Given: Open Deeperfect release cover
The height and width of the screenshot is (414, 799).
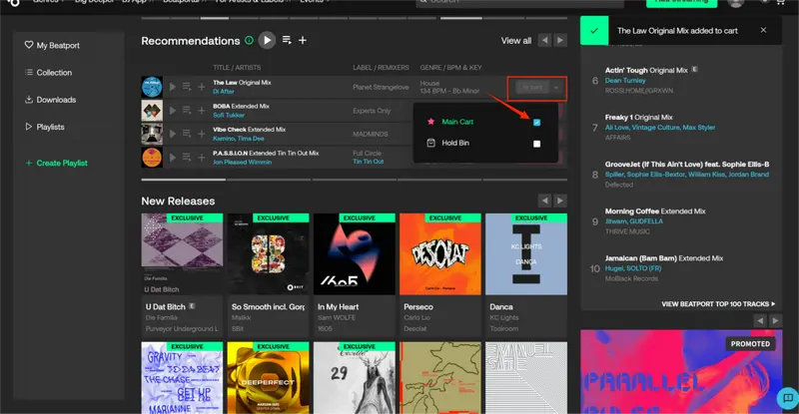Looking at the screenshot, I should coord(268,378).
